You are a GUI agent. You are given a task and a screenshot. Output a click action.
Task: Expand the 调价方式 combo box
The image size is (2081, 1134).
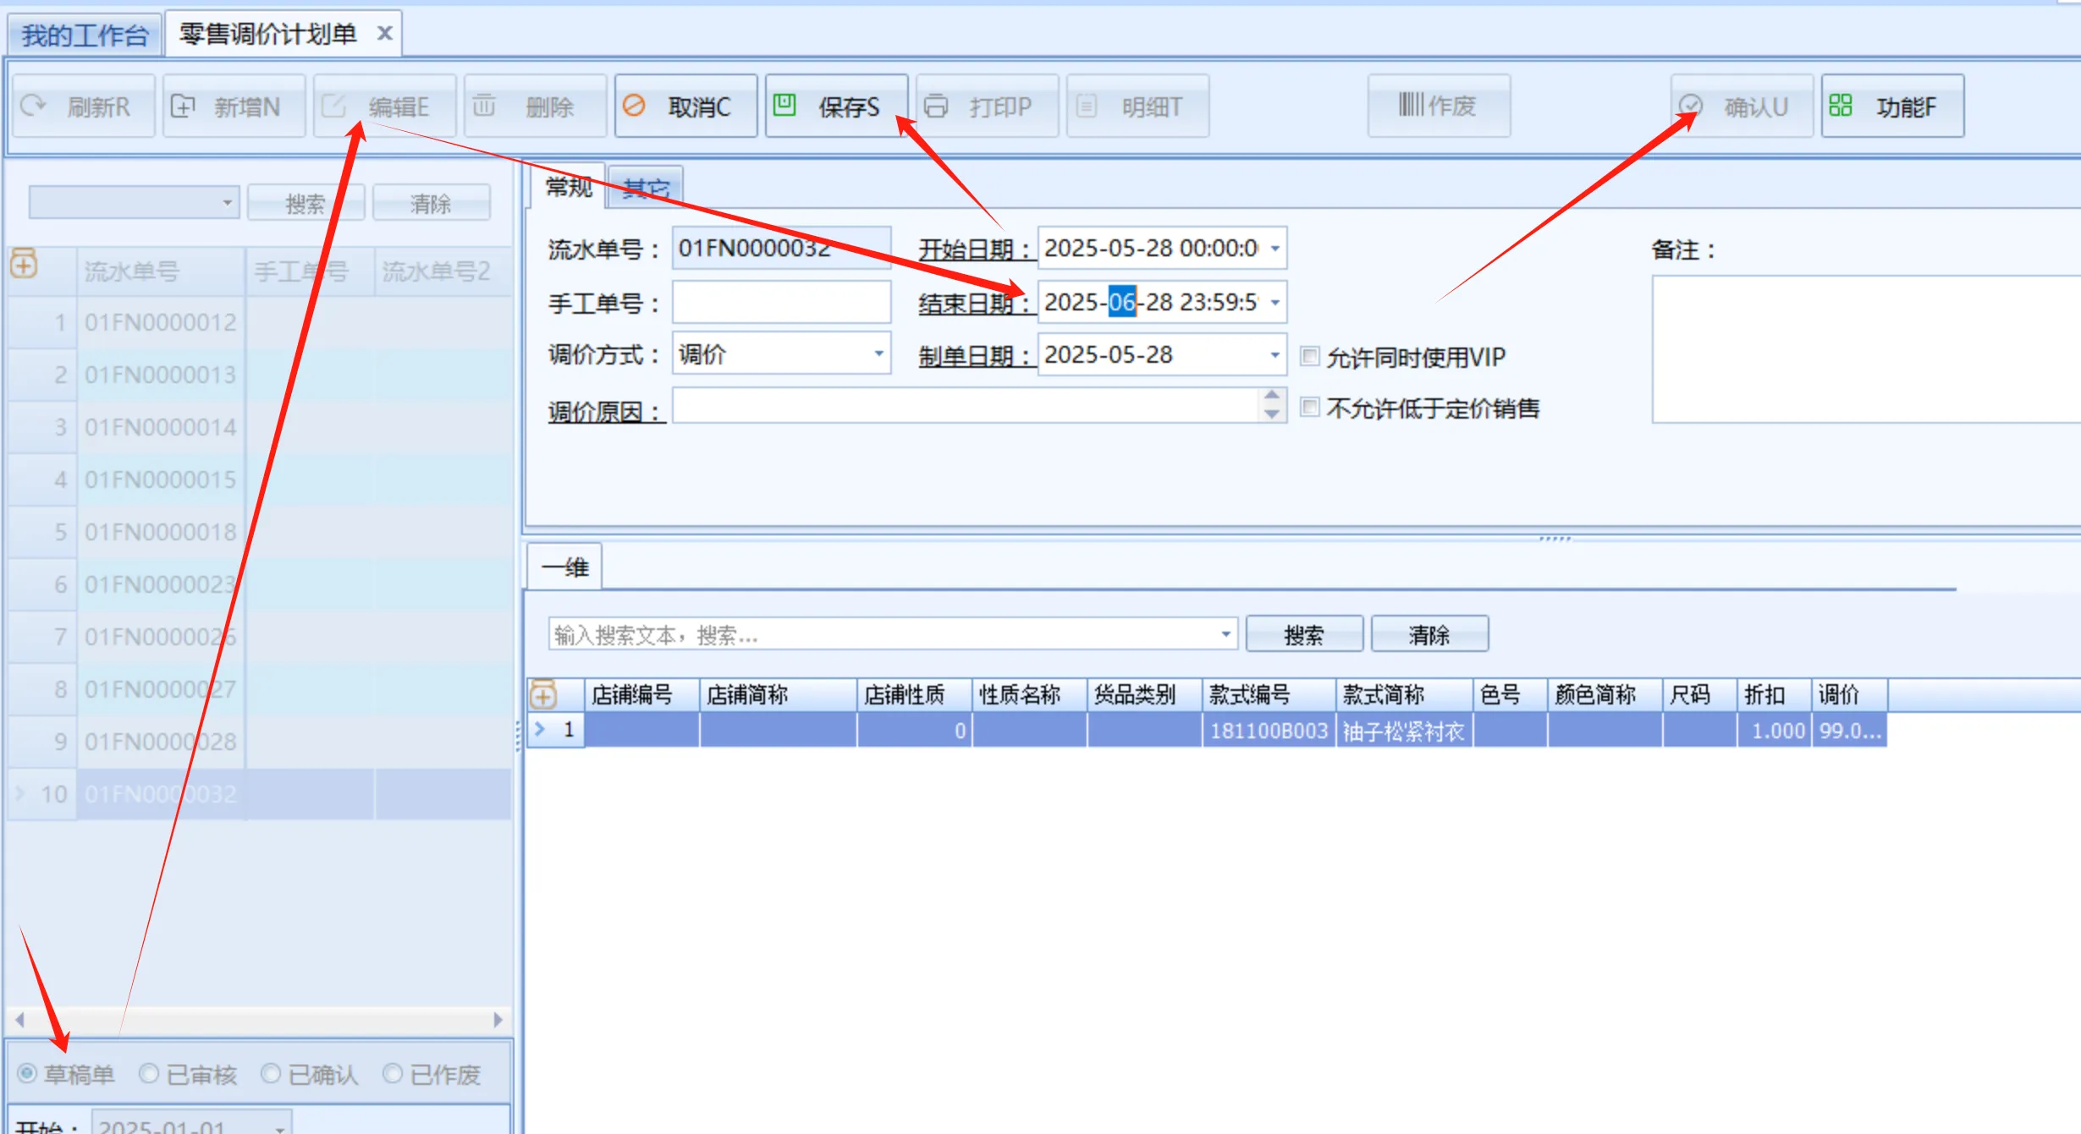[878, 354]
